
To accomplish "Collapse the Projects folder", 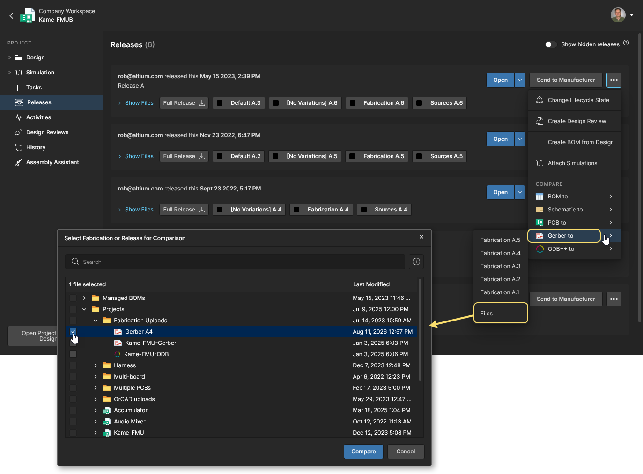I will tap(84, 309).
